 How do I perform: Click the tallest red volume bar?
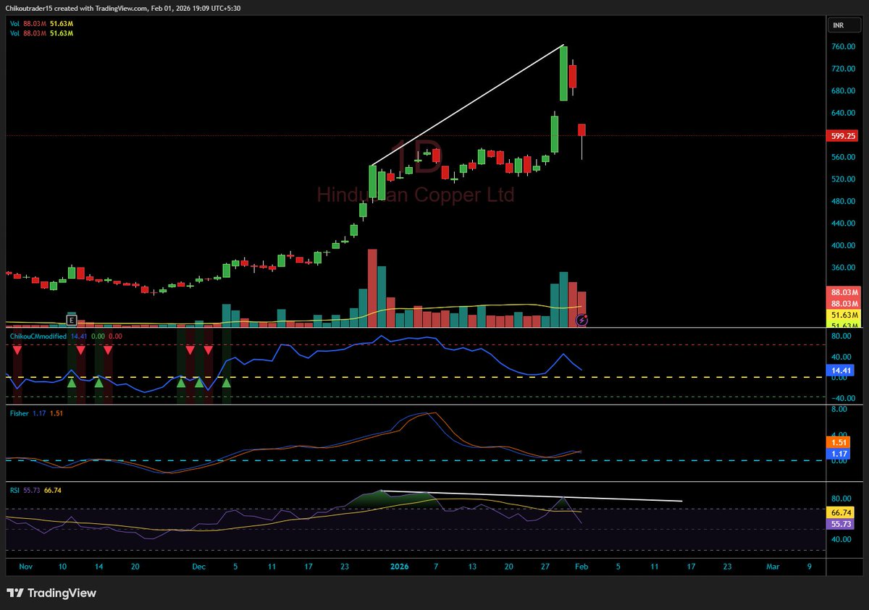[373, 288]
